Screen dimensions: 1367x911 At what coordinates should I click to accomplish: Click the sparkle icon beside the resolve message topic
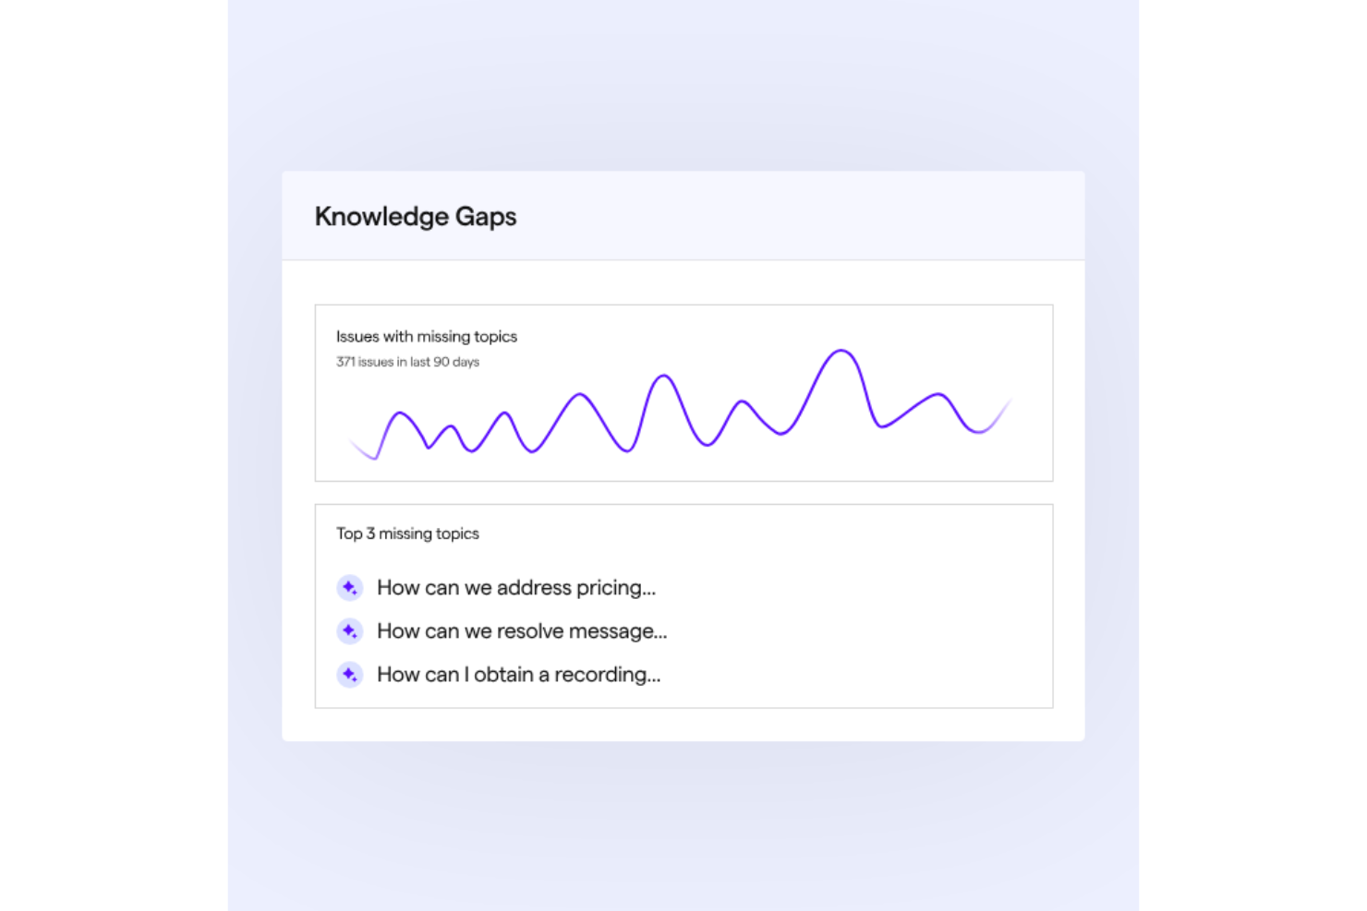pyautogui.click(x=349, y=631)
